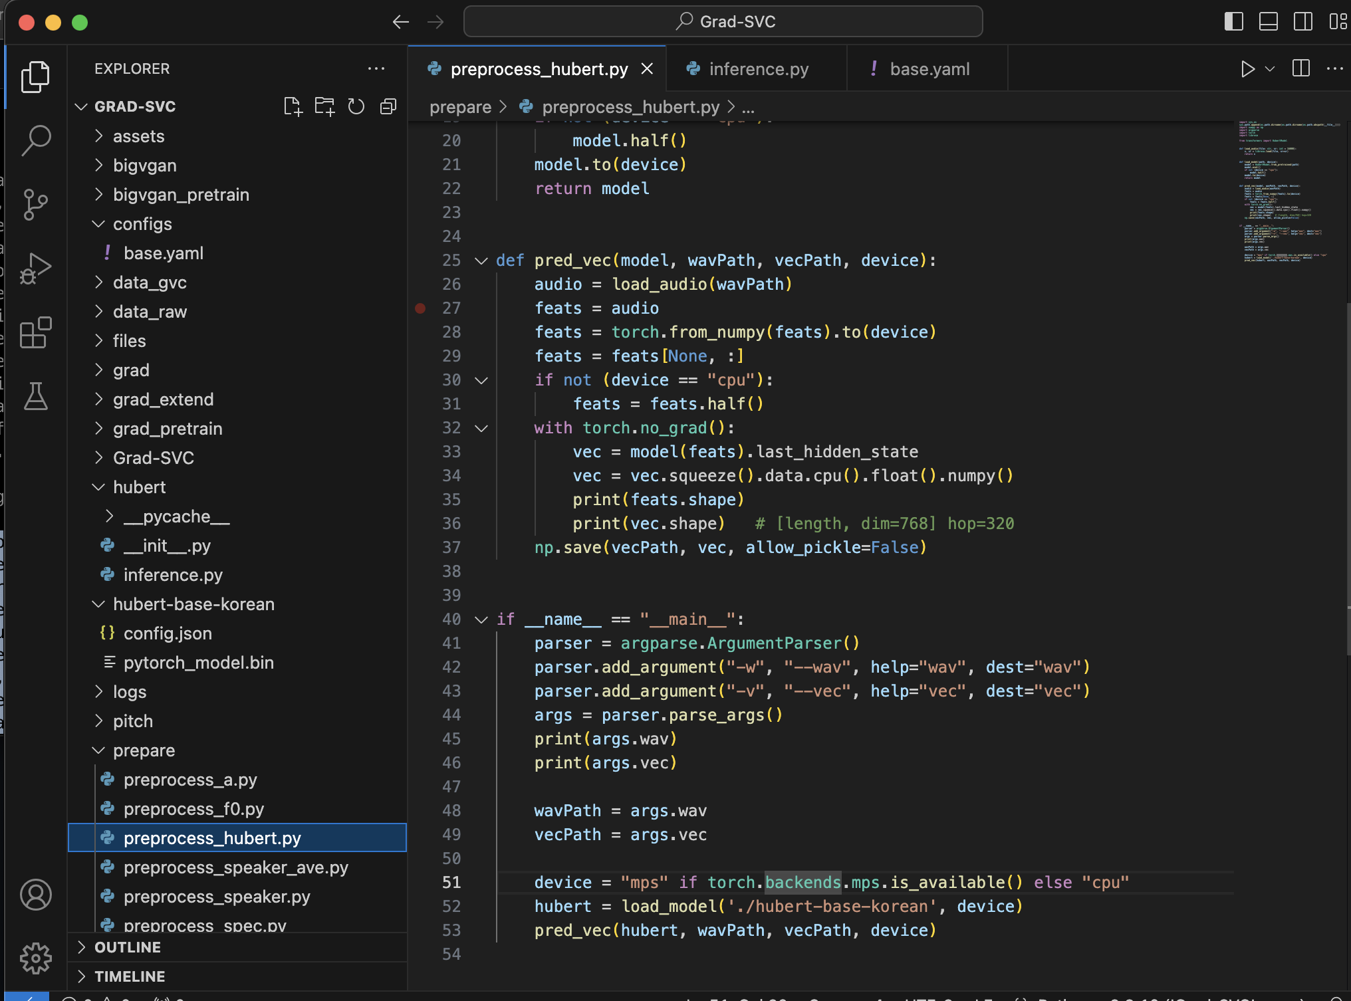The height and width of the screenshot is (1001, 1351).
Task: Open preprocess_a.py file
Action: click(237, 780)
